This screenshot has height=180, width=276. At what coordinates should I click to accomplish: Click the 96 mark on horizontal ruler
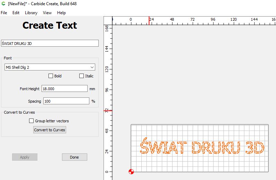click(213, 19)
